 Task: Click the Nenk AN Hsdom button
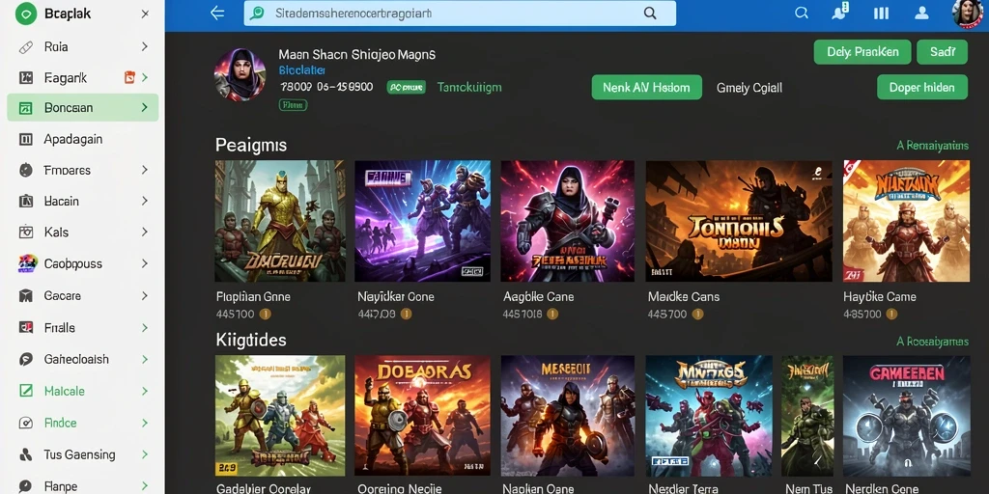click(x=646, y=88)
